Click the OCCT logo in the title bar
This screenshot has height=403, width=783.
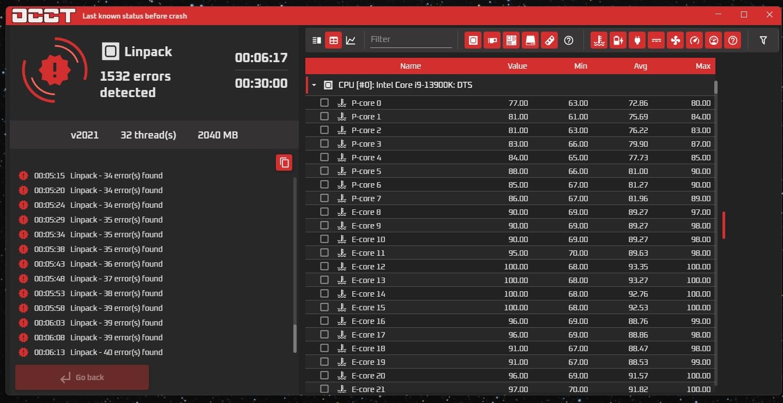(x=44, y=15)
